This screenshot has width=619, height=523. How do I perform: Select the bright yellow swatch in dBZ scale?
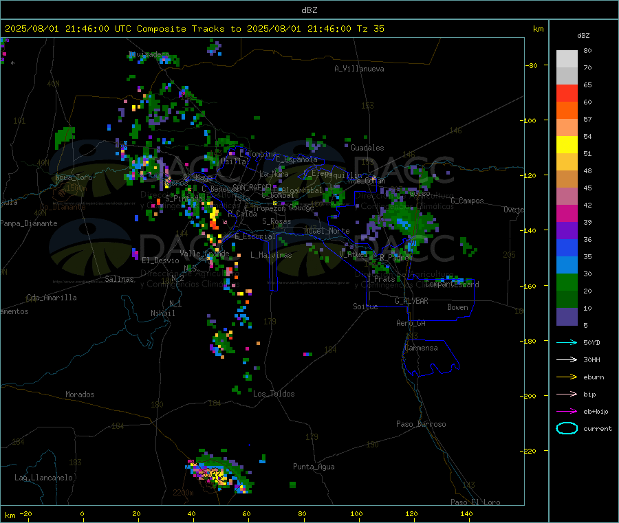567,145
